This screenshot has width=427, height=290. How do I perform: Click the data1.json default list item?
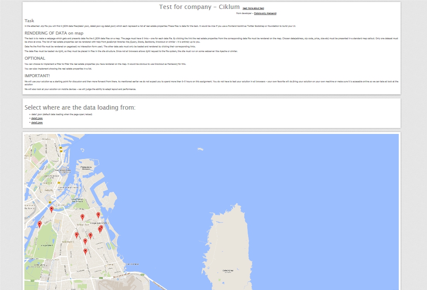tap(62, 114)
